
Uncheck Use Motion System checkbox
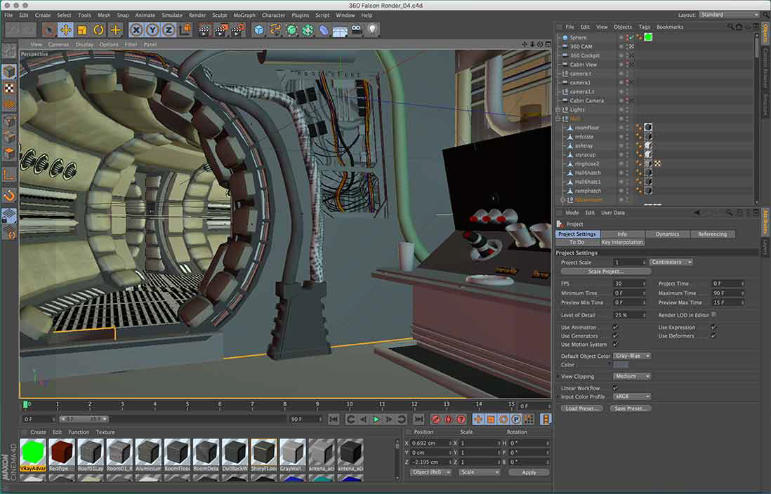point(615,344)
